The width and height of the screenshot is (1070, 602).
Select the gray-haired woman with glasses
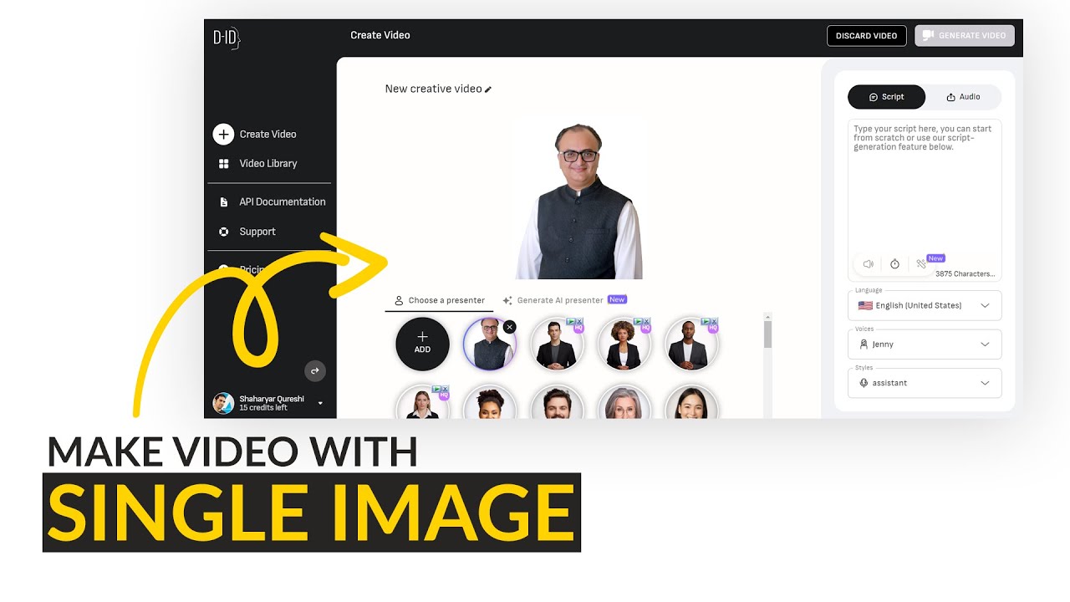624,402
